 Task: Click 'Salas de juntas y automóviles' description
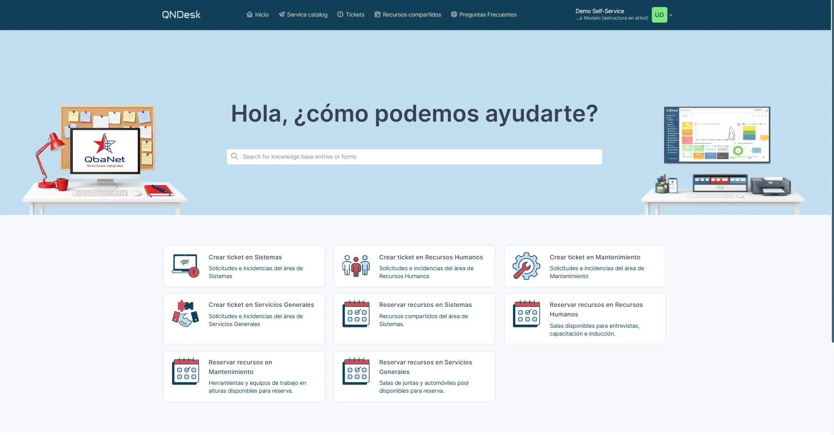click(424, 387)
